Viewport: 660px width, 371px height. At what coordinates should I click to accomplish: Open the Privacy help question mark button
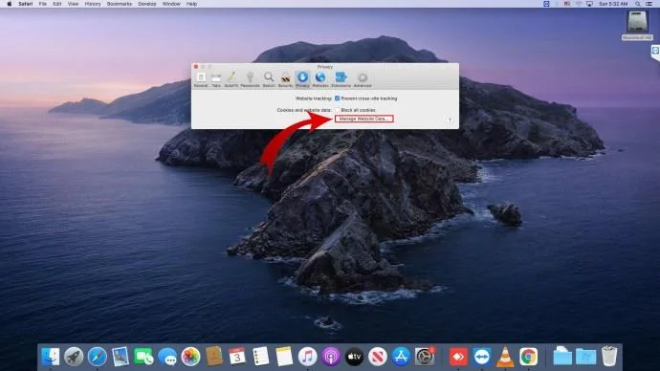tap(450, 120)
